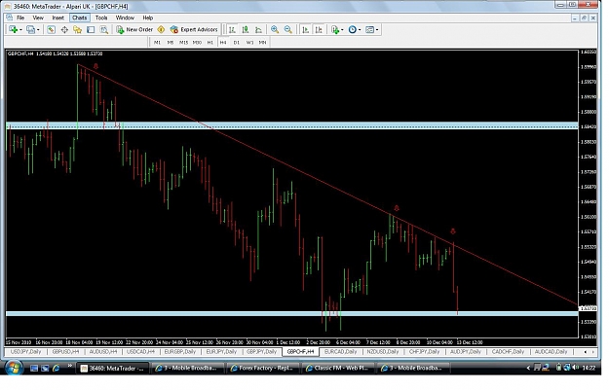
Task: Open the Help menu
Action: 147,18
